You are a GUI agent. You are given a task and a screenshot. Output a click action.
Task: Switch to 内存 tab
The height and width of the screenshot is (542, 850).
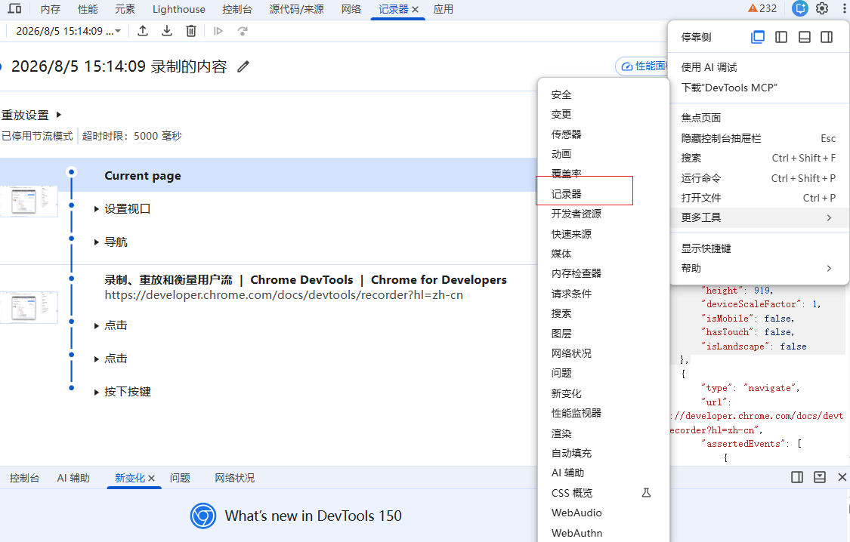pos(51,9)
